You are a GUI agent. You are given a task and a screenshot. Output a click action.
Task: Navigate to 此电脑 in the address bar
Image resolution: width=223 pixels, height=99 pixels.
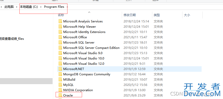[9, 7]
